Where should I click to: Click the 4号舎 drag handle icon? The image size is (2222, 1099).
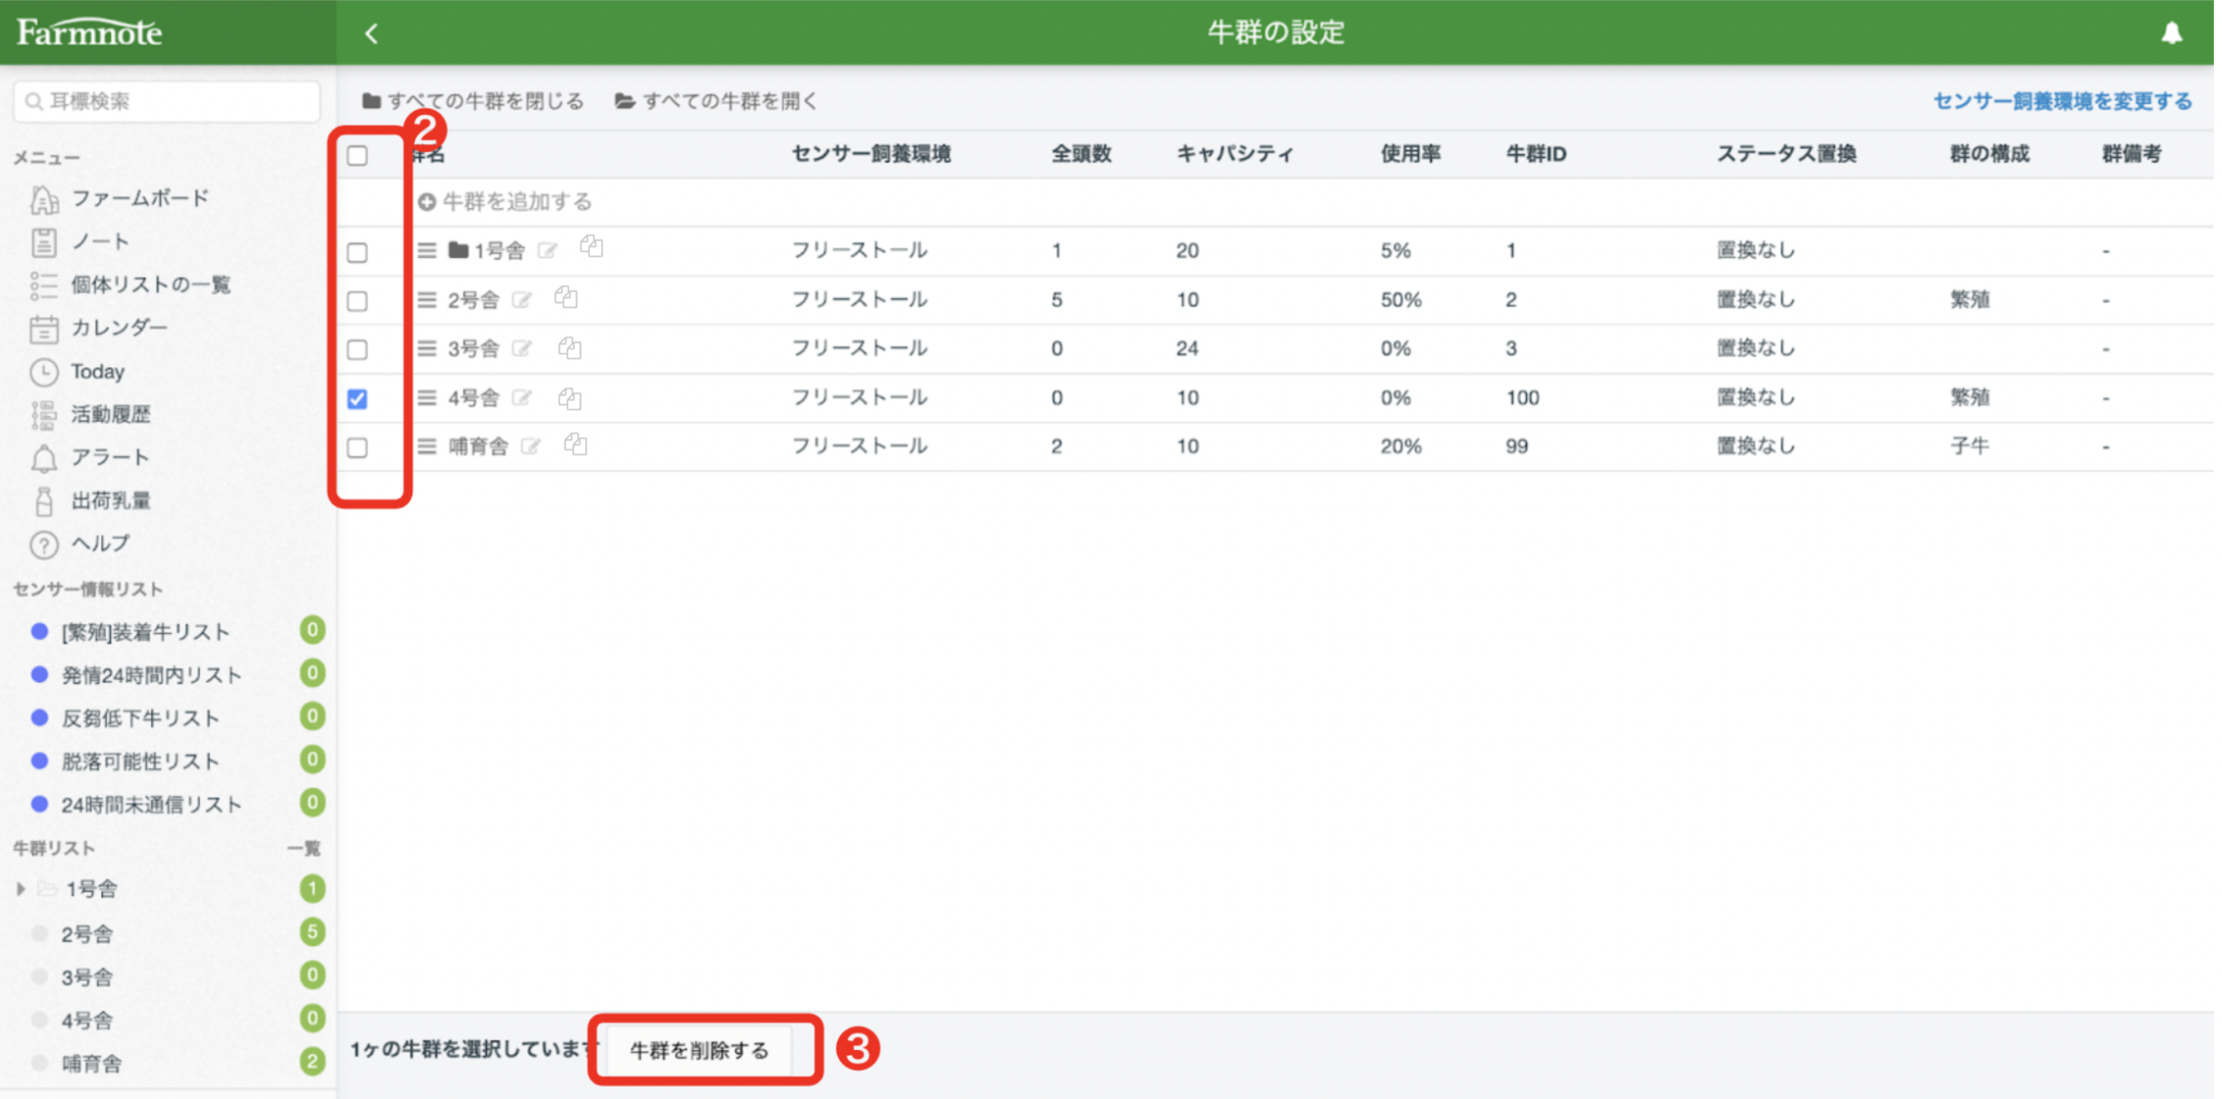click(x=427, y=398)
